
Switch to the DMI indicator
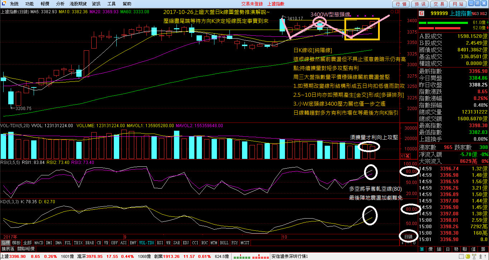tap(49, 243)
